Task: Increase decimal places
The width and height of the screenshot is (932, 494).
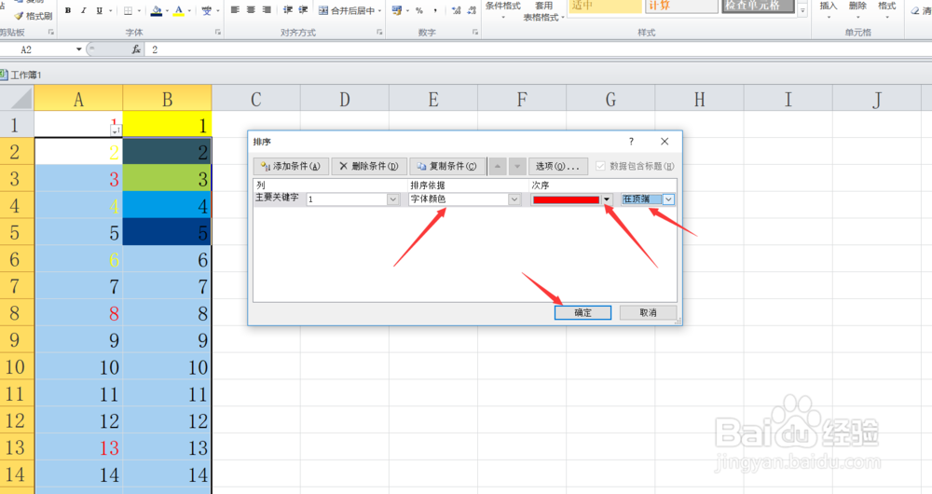Action: pyautogui.click(x=457, y=10)
